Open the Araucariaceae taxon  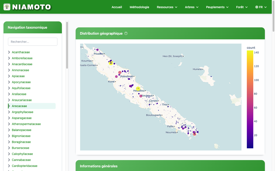(x=22, y=100)
